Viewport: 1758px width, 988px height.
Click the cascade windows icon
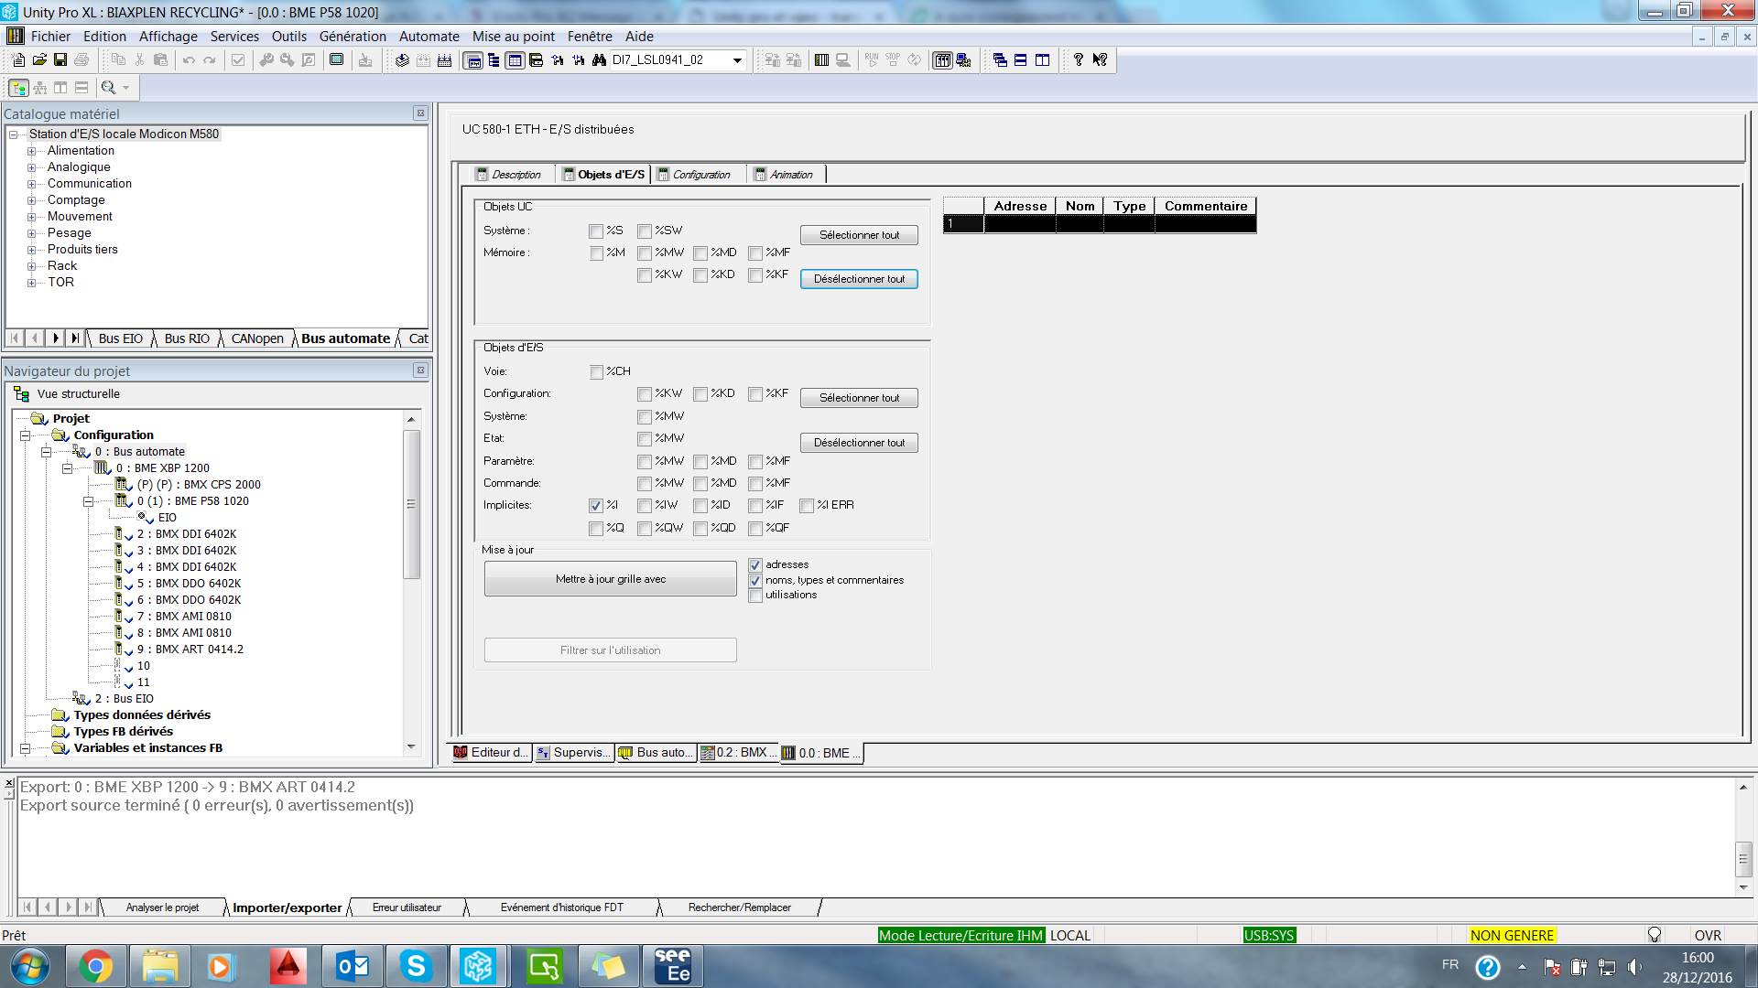[1000, 60]
